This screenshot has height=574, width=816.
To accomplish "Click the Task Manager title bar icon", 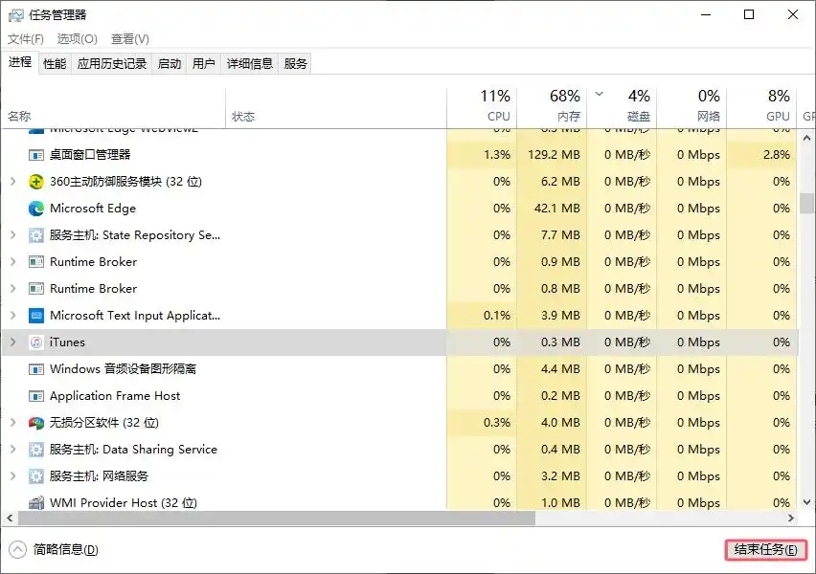I will click(15, 15).
